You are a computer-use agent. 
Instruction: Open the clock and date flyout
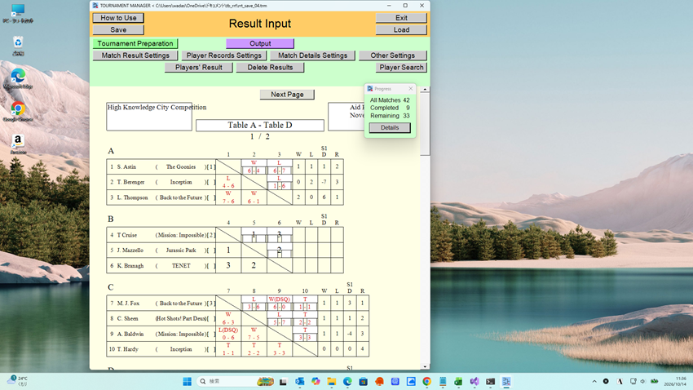pos(677,381)
